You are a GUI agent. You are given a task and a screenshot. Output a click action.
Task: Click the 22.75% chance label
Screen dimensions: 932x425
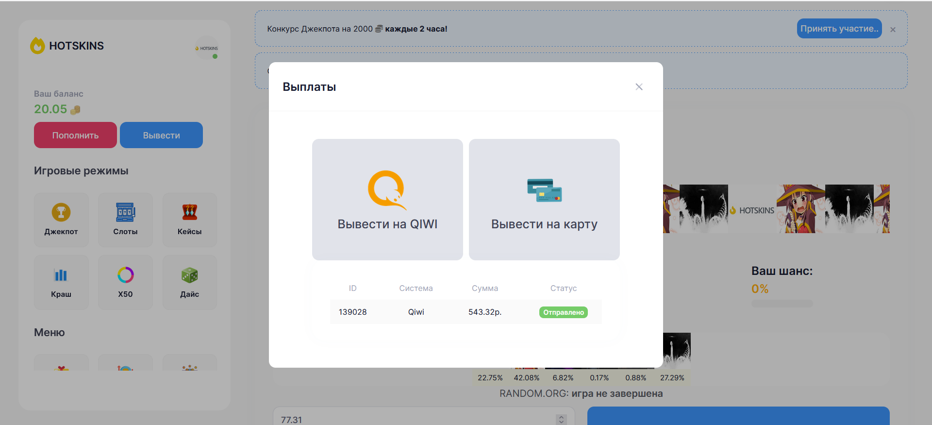pos(490,377)
